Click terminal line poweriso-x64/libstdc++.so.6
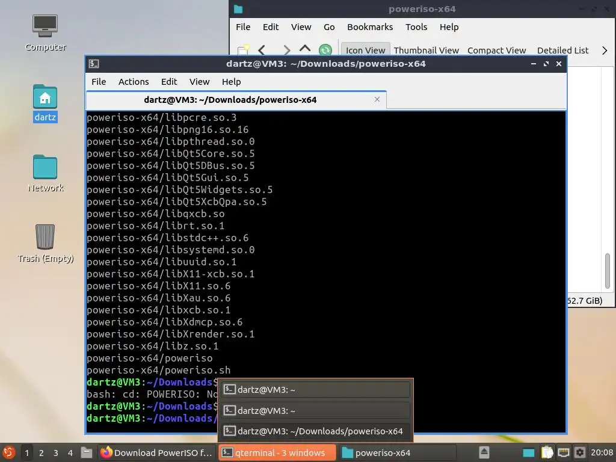This screenshot has height=462, width=616. tap(168, 238)
